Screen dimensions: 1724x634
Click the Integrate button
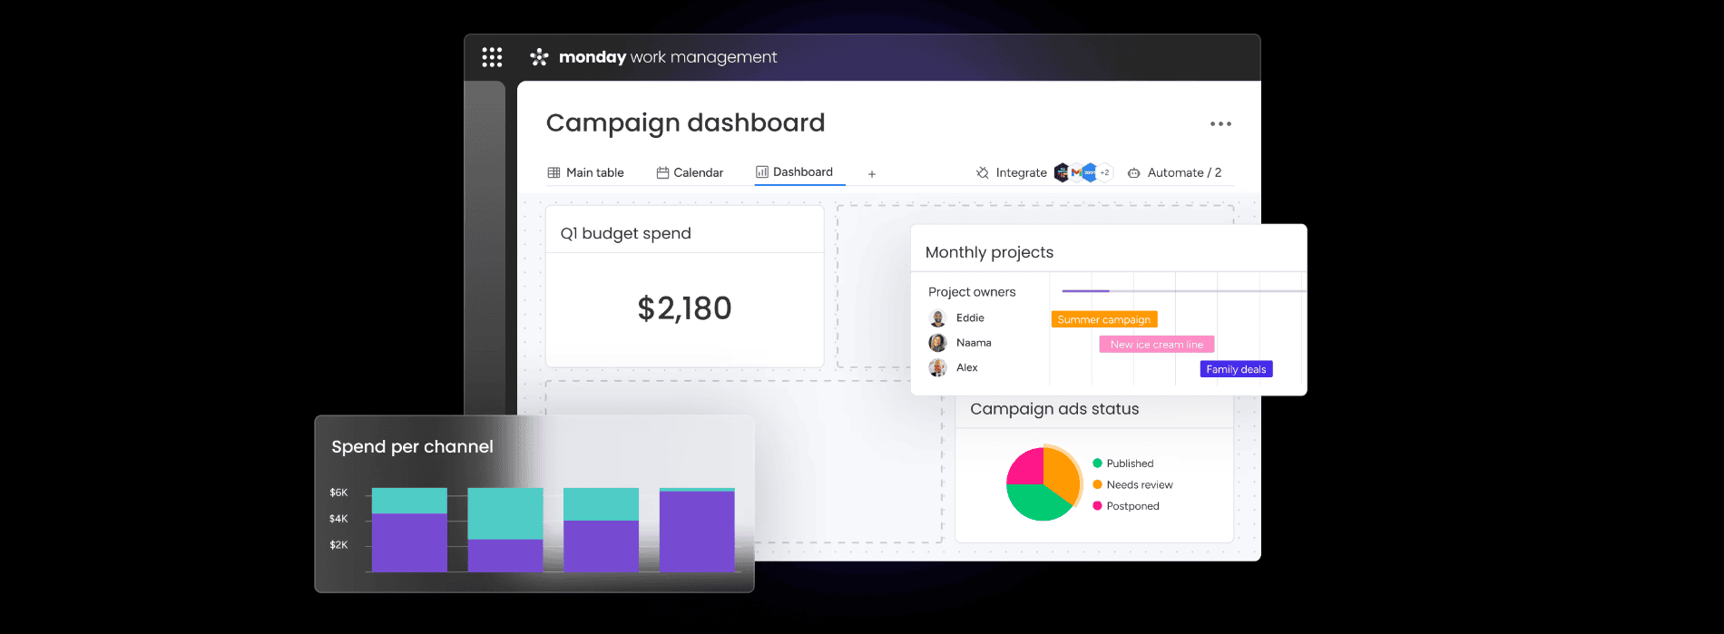tap(1011, 172)
